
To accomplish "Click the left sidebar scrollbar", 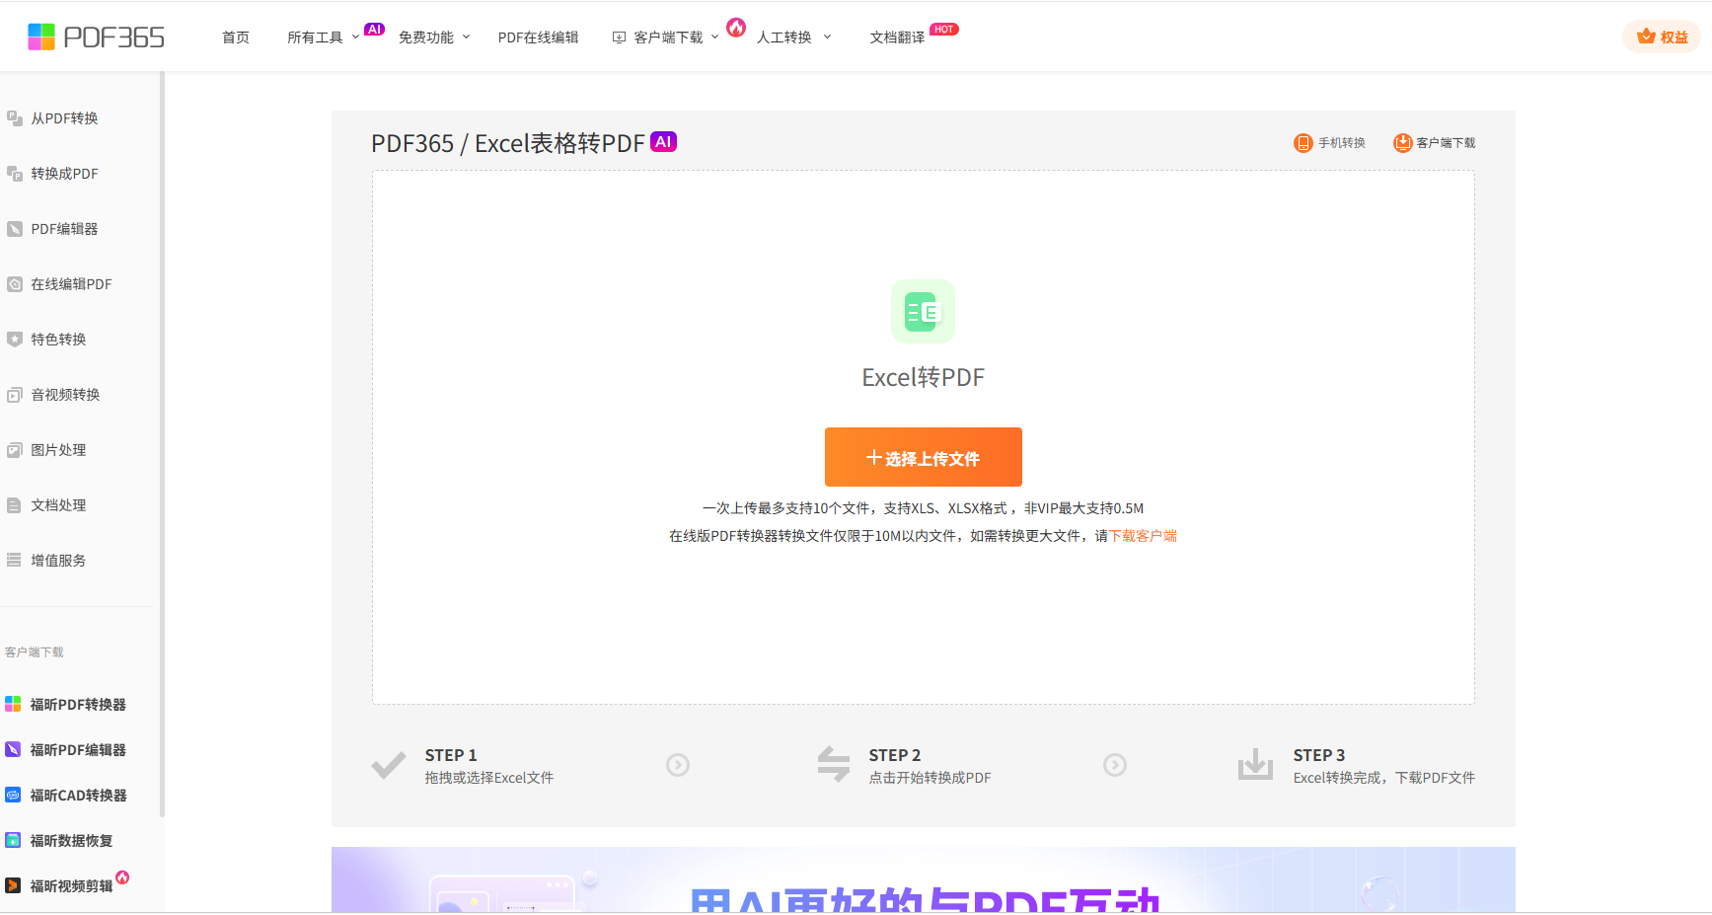I will (162, 444).
